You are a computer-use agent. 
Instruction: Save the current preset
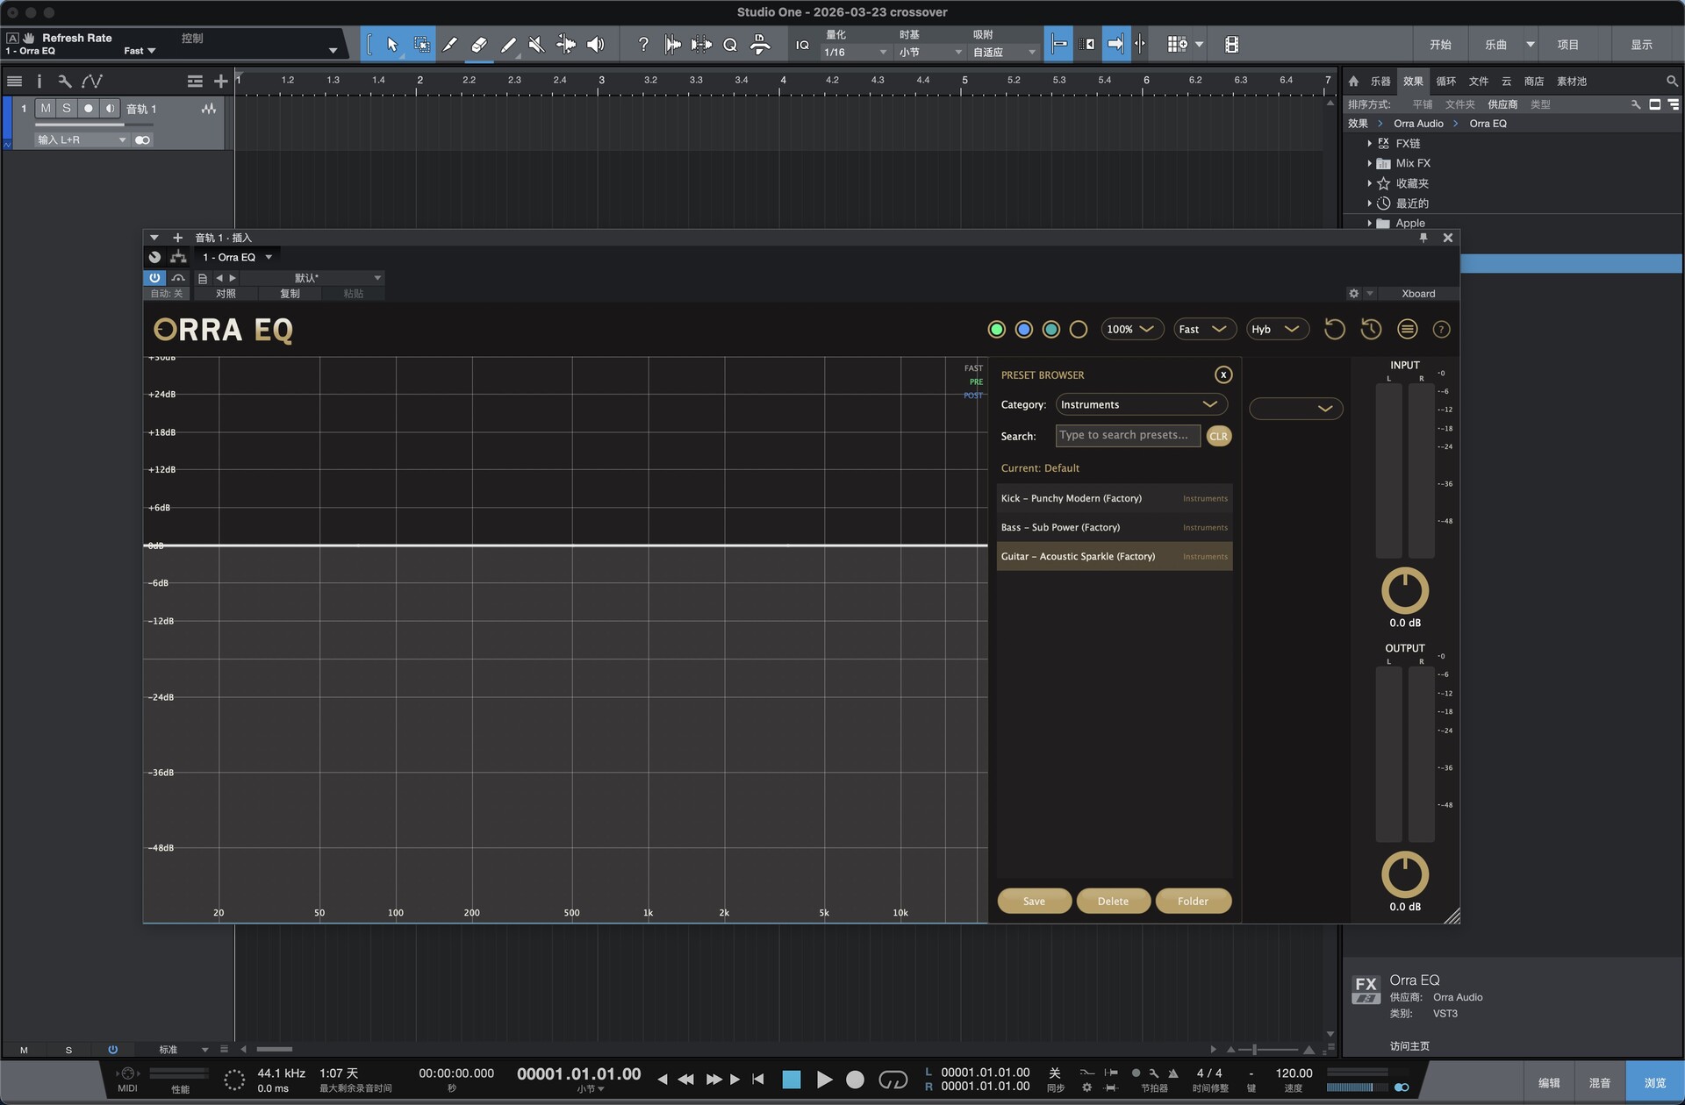[1034, 901]
